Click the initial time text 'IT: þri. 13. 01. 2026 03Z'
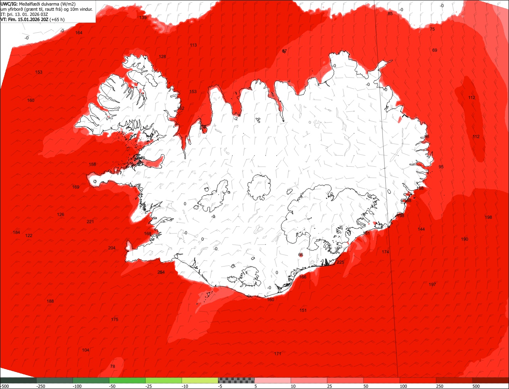The image size is (509, 389). [24, 14]
